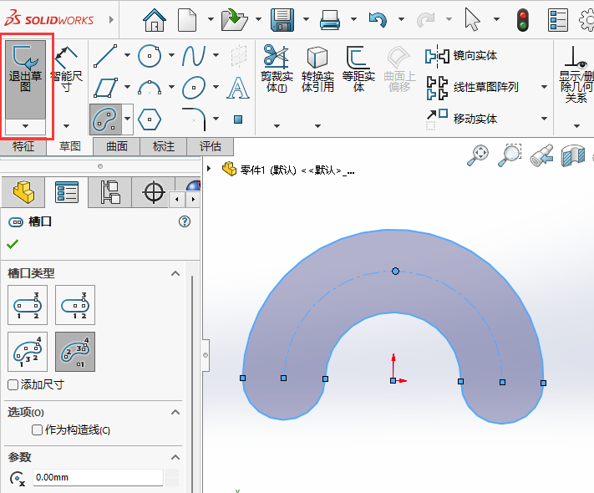Enable the 添加尺寸 (Add dimensions) checkbox
The image size is (594, 493).
[13, 385]
